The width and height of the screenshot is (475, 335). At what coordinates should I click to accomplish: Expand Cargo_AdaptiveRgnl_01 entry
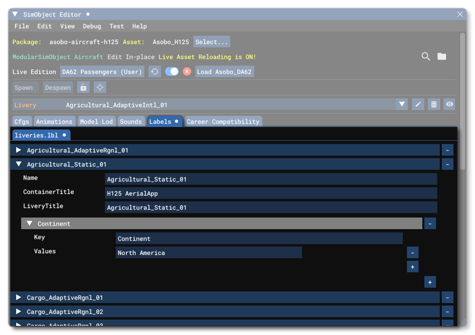pos(18,298)
